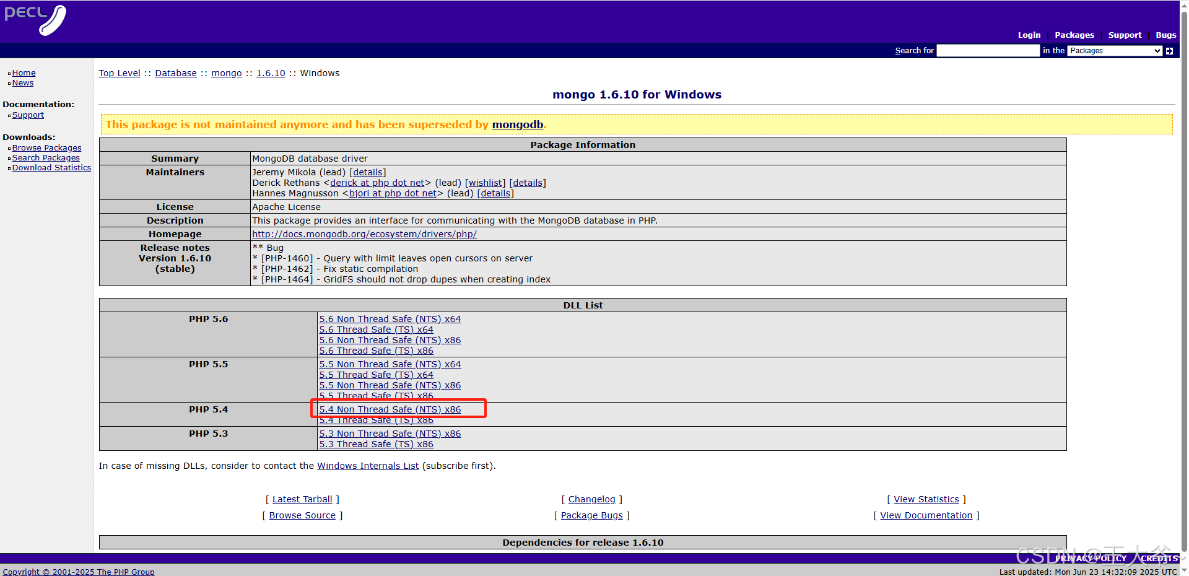Open the Changelog page
Image resolution: width=1189 pixels, height=576 pixels.
[x=591, y=499]
